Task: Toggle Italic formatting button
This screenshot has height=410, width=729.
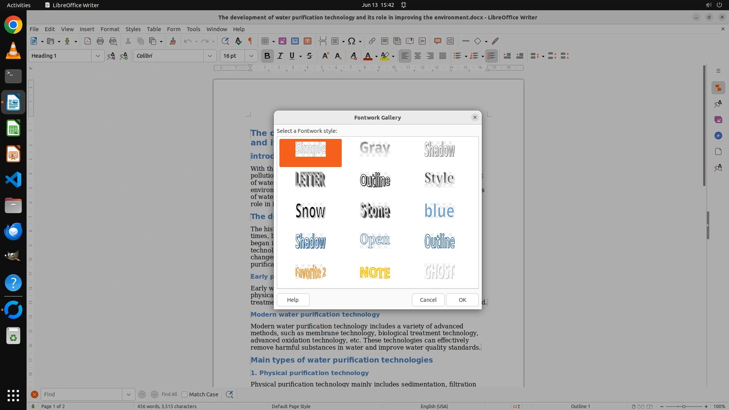Action: tap(280, 56)
